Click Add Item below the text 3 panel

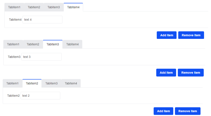[x=166, y=73]
